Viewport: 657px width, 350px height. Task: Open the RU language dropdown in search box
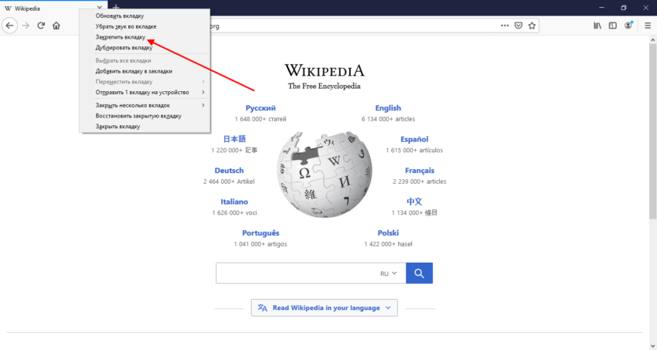pos(389,274)
